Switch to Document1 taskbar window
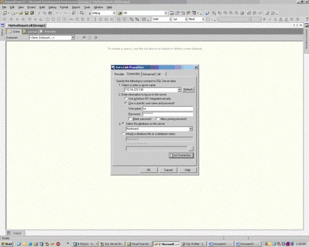This screenshot has width=309, height=247. pos(221,244)
